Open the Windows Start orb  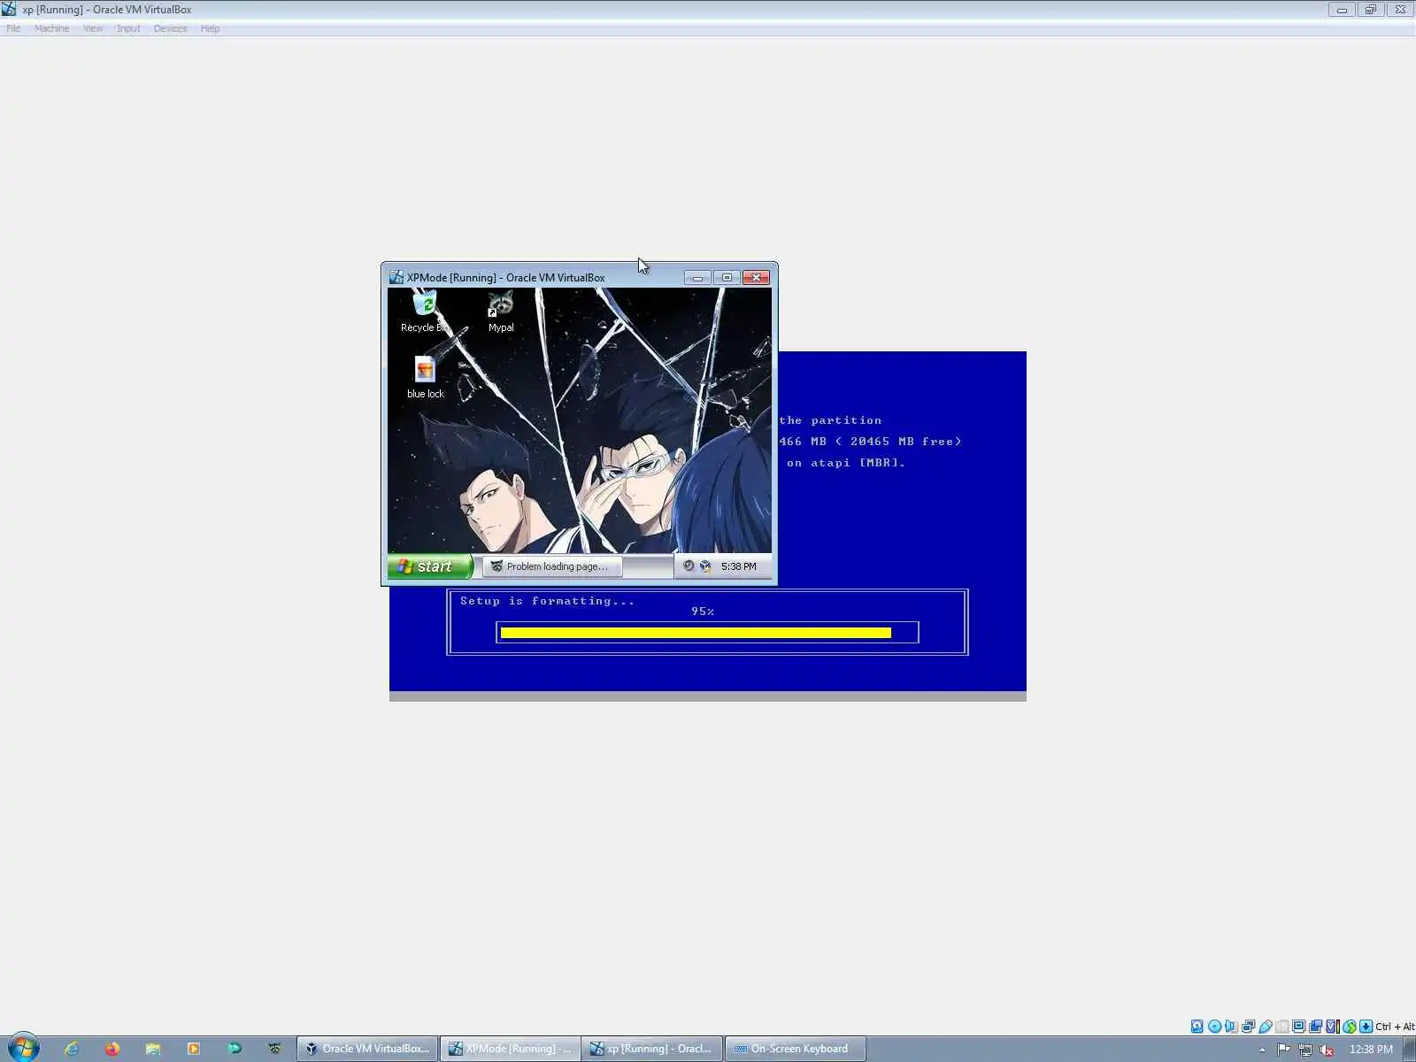23,1049
